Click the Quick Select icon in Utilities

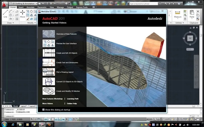pos(185,11)
